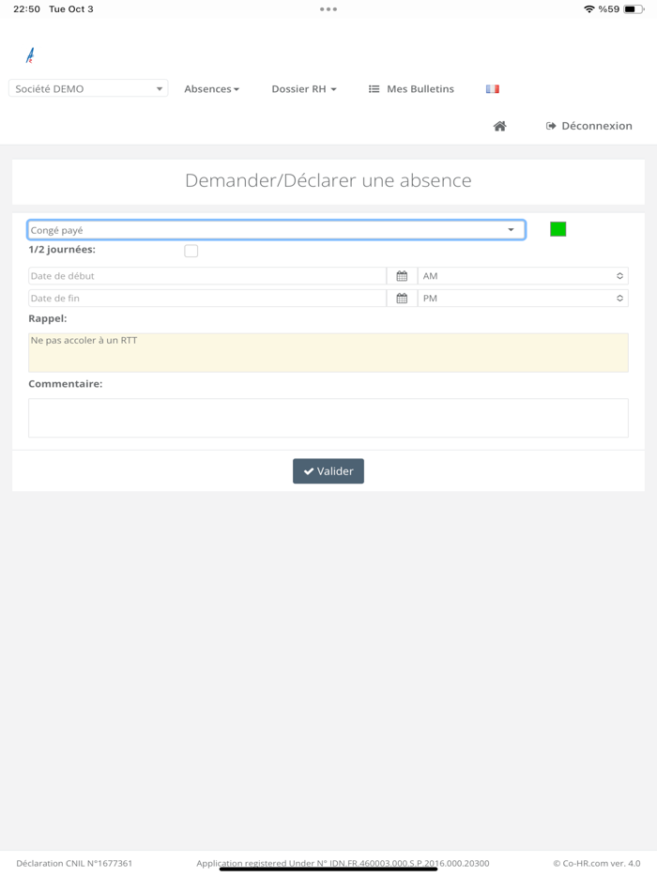The width and height of the screenshot is (657, 877).
Task: Click the Co-HR.com ver. 4.0 footer text
Action: (x=597, y=863)
